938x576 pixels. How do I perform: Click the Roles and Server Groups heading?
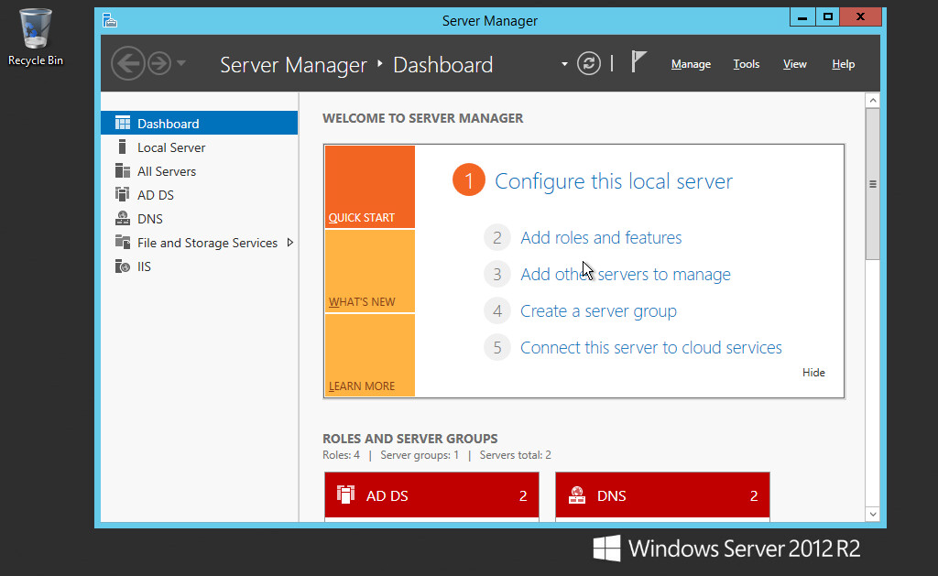(x=409, y=439)
